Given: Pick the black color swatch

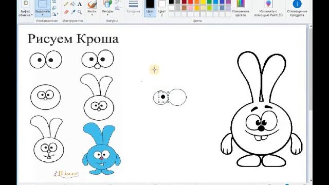Looking at the screenshot, I should 171,2.
